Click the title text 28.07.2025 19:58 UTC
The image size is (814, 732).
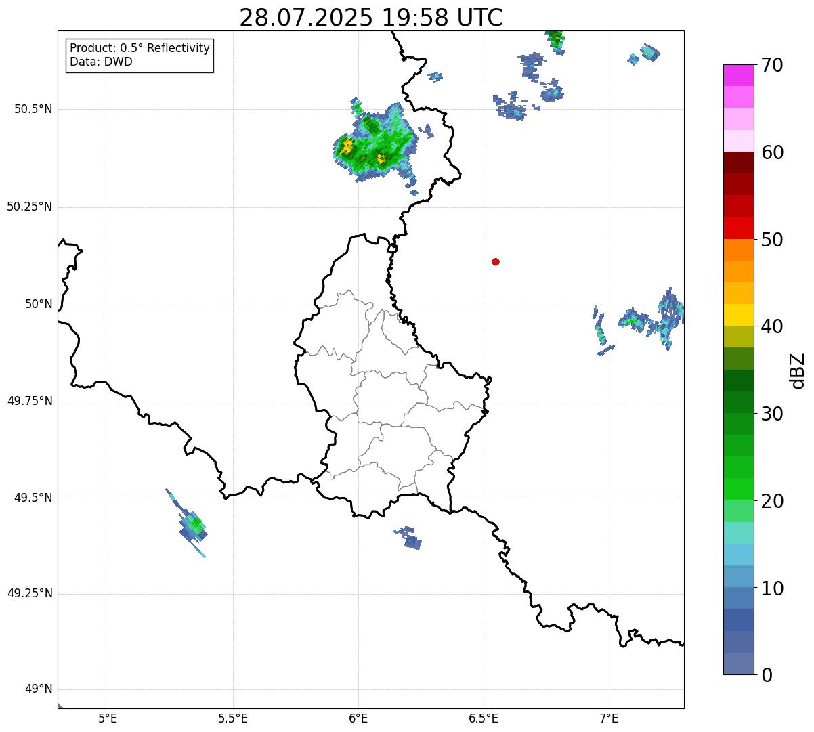tap(371, 18)
